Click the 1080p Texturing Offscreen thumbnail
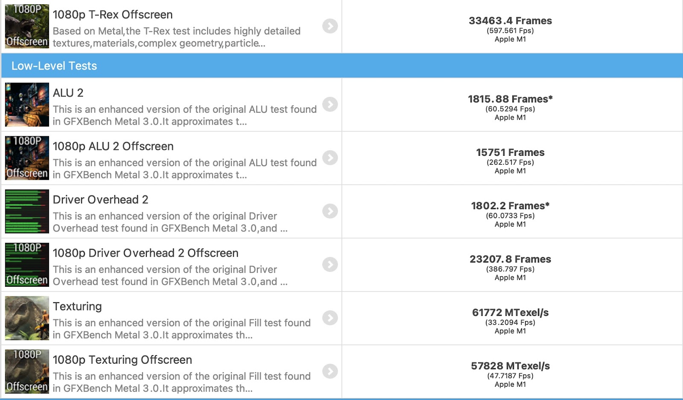683x400 pixels. point(27,371)
